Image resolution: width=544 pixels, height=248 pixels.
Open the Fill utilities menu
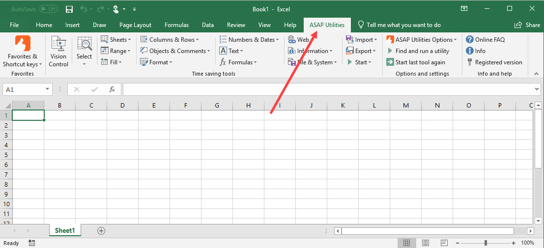coord(112,62)
